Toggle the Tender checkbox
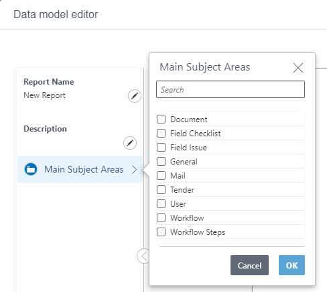The width and height of the screenshot is (327, 292). pyautogui.click(x=161, y=190)
